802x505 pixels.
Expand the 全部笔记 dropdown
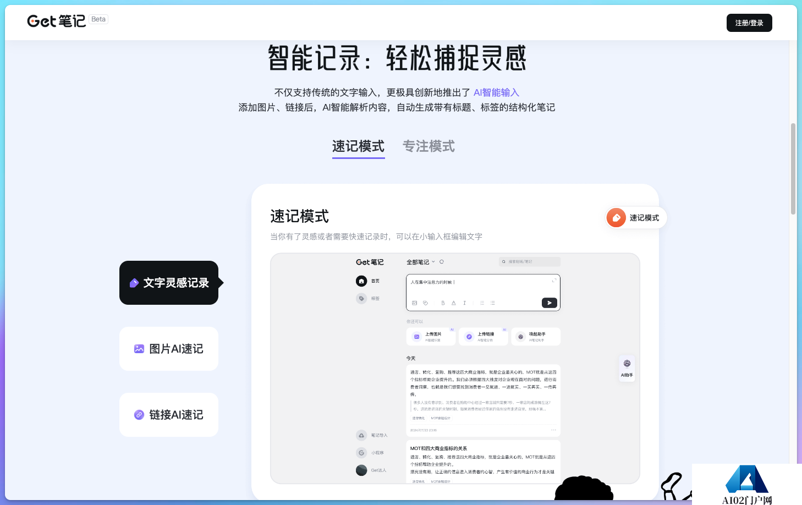(421, 262)
